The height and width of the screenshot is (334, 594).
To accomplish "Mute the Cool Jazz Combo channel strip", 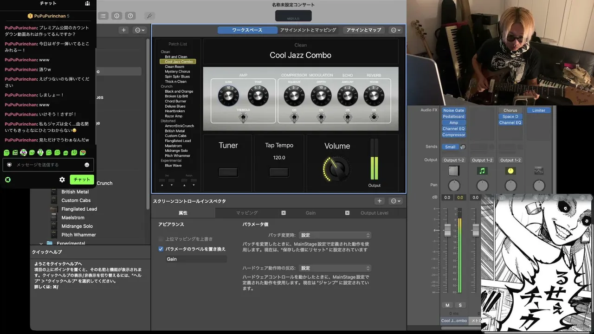I will coord(447,305).
